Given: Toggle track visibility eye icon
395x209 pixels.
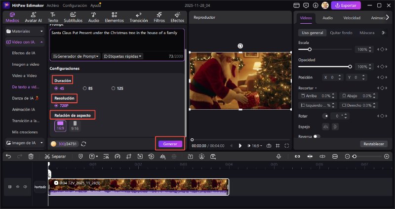Looking at the screenshot, I should tap(18, 187).
